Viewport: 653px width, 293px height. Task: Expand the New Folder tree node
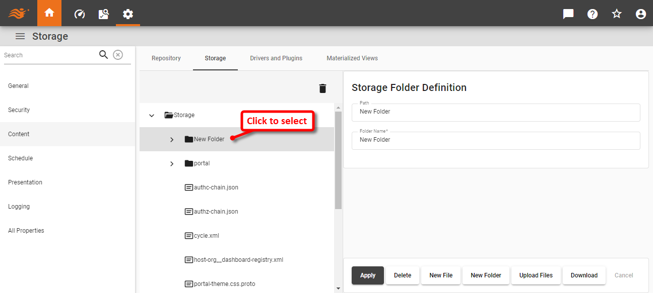(x=172, y=139)
